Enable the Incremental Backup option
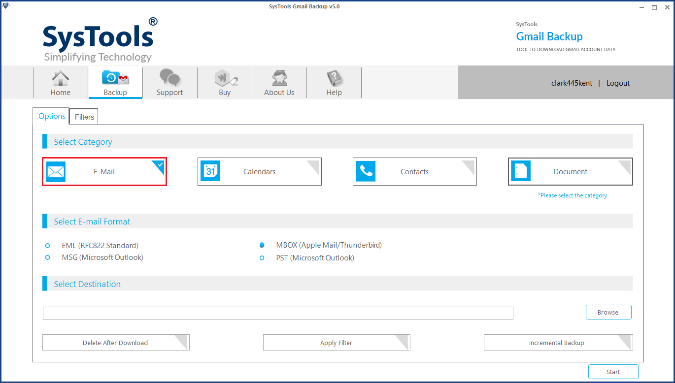675x383 pixels. coord(558,343)
